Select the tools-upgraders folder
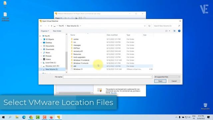 click(x=79, y=57)
